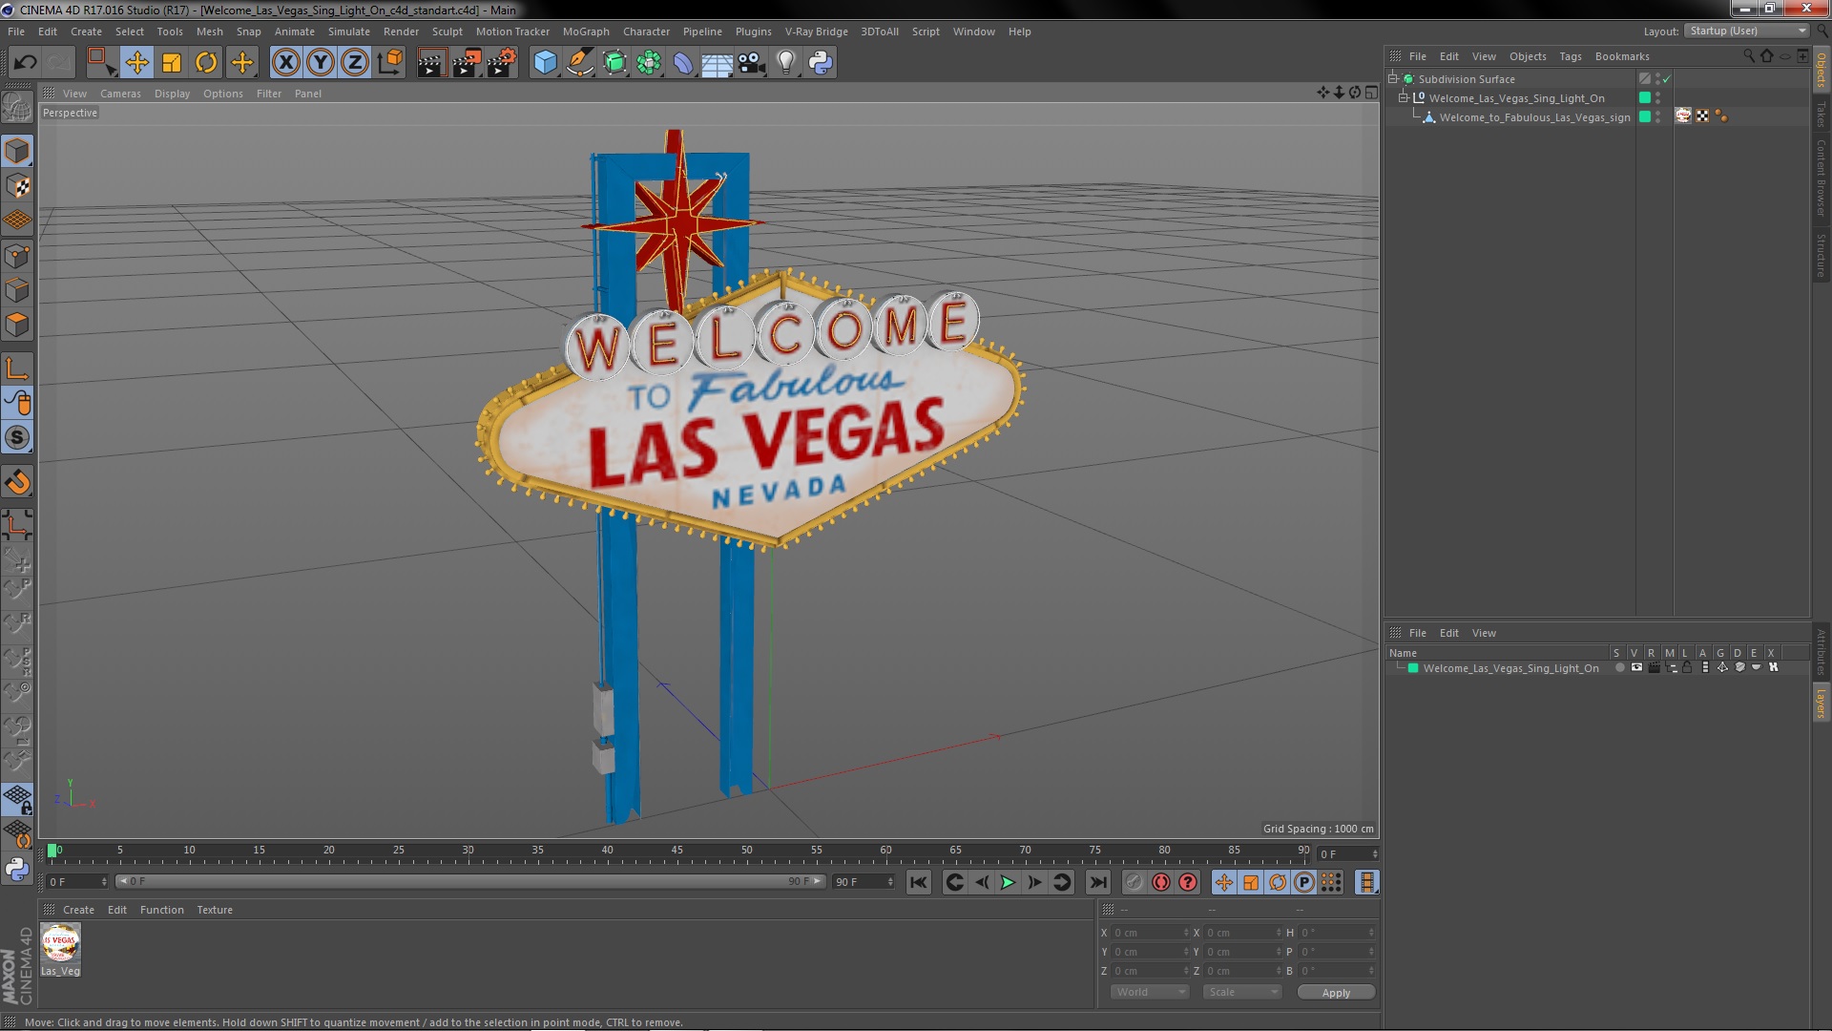This screenshot has width=1832, height=1031.
Task: Collapse Welcome_Las_Vegas_Sing_Light_On null object
Action: tap(1404, 98)
